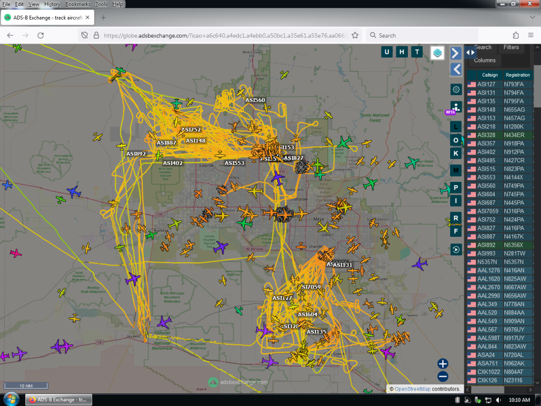Click tracking protection shield icon

(x=85, y=35)
